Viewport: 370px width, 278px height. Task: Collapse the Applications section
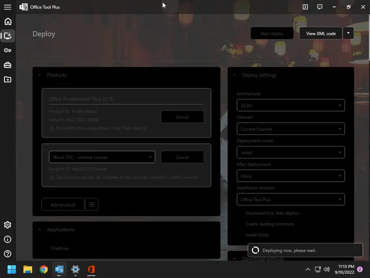39,229
